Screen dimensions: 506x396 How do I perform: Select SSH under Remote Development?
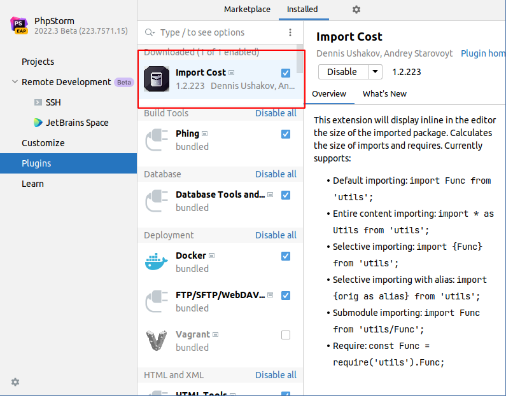pos(53,102)
